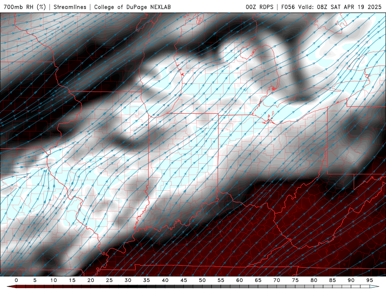Click the 70 label on the colorbar
Screen dimensions: 386x289
tap(276, 280)
